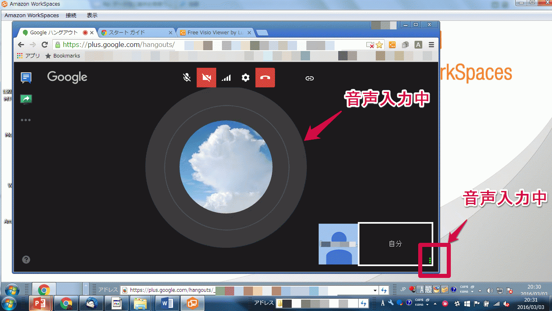Open the Slack hashtag tray icon

457,304
